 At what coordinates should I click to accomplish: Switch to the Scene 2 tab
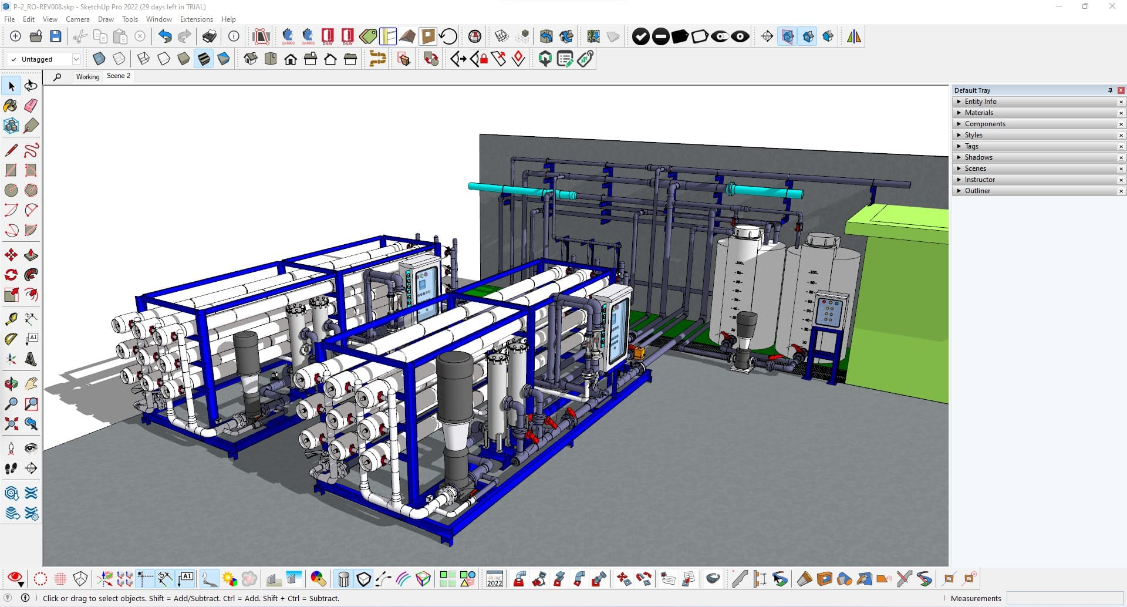tap(119, 76)
